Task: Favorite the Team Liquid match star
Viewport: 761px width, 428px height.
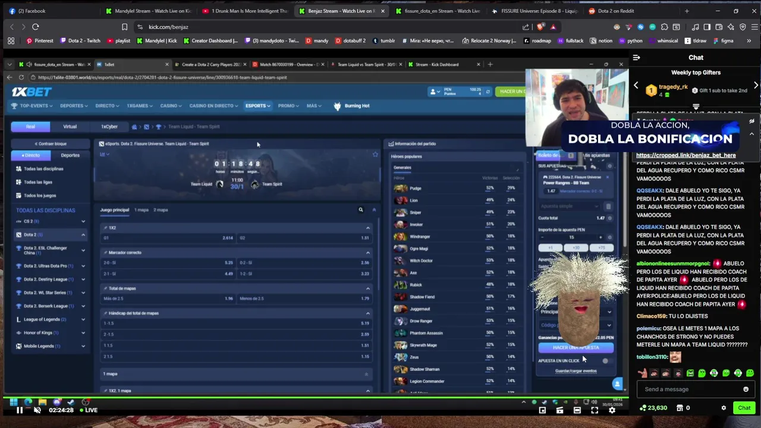Action: pos(375,155)
